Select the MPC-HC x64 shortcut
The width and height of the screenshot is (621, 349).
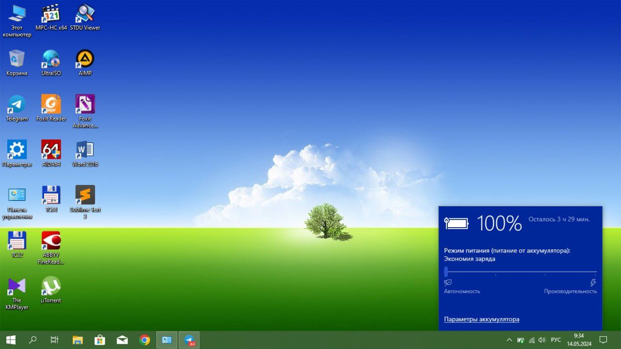pos(51,17)
